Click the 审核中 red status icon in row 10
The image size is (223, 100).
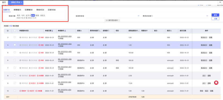coord(20,91)
